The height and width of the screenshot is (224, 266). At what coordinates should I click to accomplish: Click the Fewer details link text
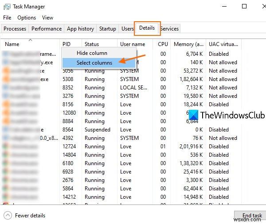coord(30,216)
